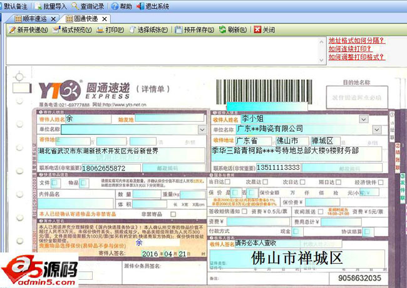The height and width of the screenshot is (288, 407).
Task: Click the 资费 postage field
Action: [258, 222]
